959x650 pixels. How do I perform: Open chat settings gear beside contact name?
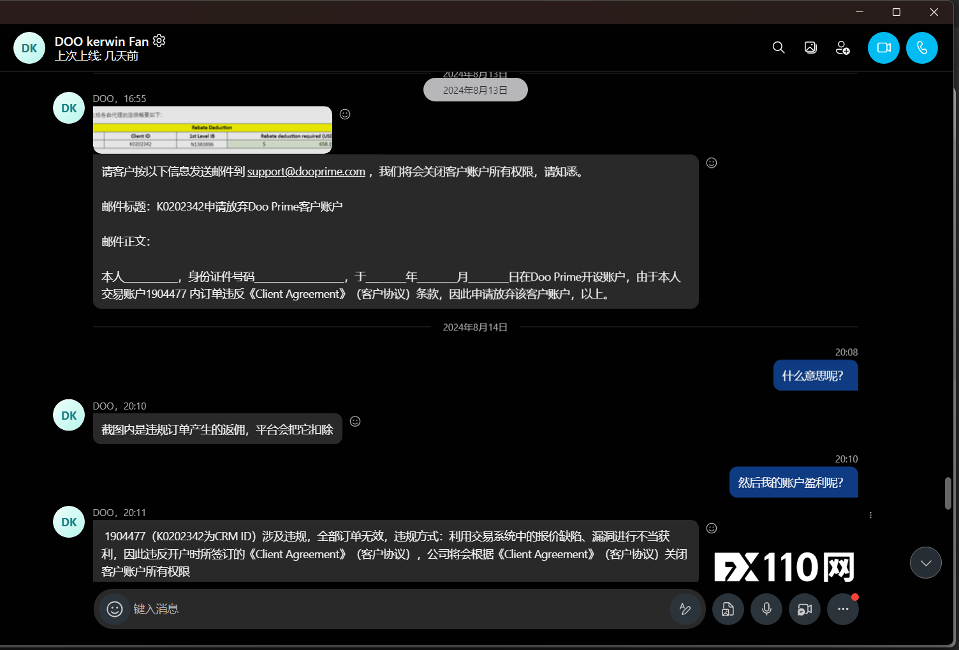click(x=159, y=41)
